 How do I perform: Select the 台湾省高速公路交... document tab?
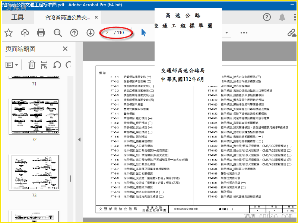[x=67, y=17]
